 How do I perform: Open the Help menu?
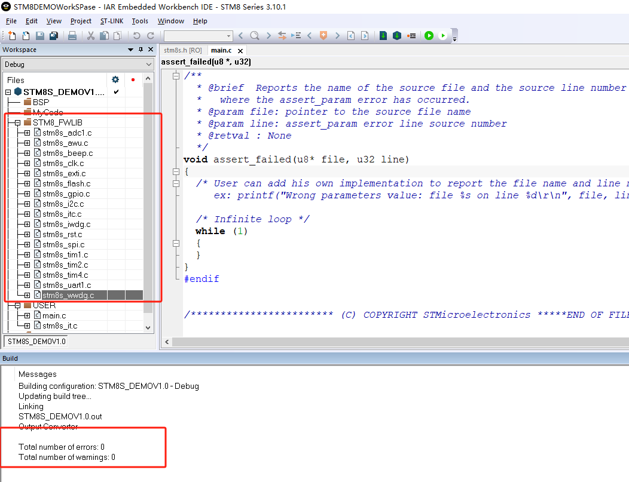200,22
